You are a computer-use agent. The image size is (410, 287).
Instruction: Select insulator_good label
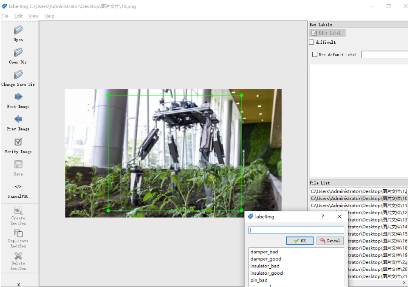point(266,273)
